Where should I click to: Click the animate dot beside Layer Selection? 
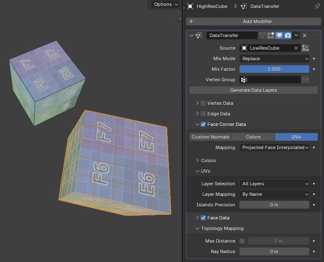pyautogui.click(x=314, y=184)
